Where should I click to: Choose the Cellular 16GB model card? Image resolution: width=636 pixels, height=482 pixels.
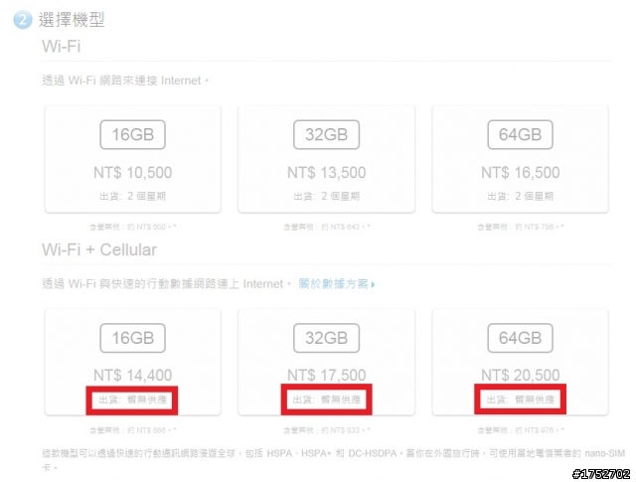coord(132,362)
